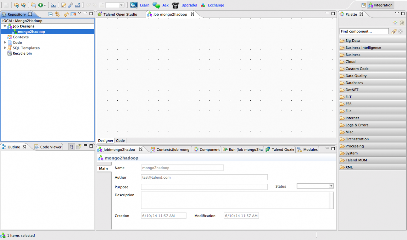The height and width of the screenshot is (240, 407).
Task: Click the pencil edit icon in toolbar
Action: (63, 5)
